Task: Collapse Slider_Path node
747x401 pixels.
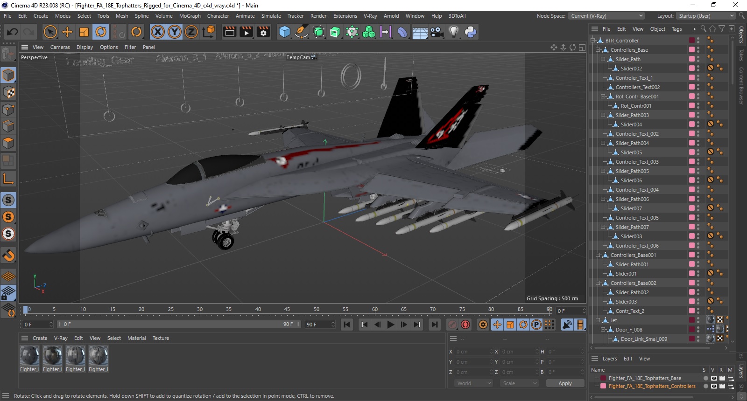Action: 603,59
